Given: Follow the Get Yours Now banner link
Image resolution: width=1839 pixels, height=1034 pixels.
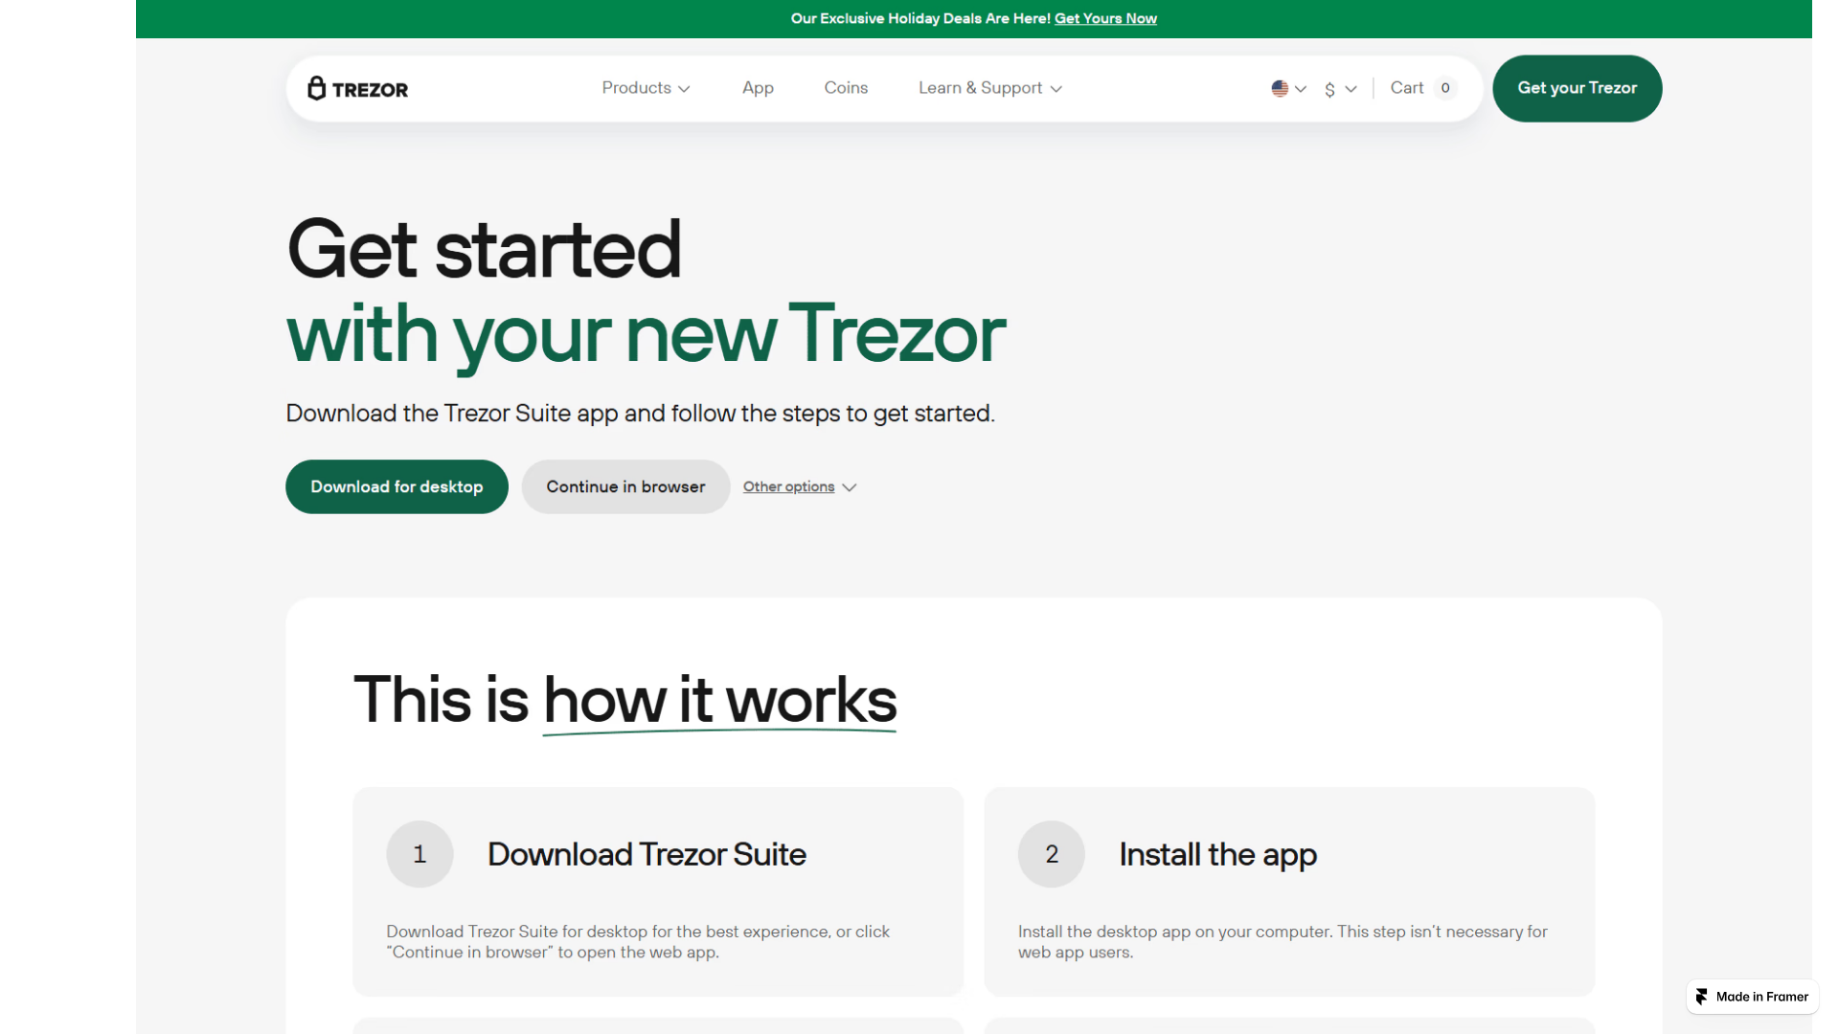Looking at the screenshot, I should pos(1105,18).
